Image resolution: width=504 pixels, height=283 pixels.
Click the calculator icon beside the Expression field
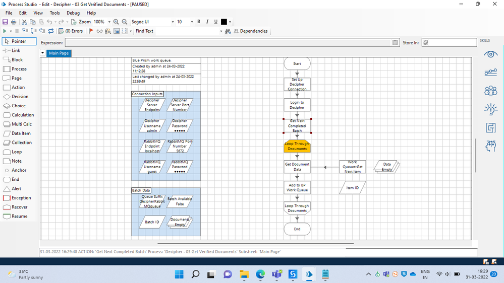(x=395, y=43)
